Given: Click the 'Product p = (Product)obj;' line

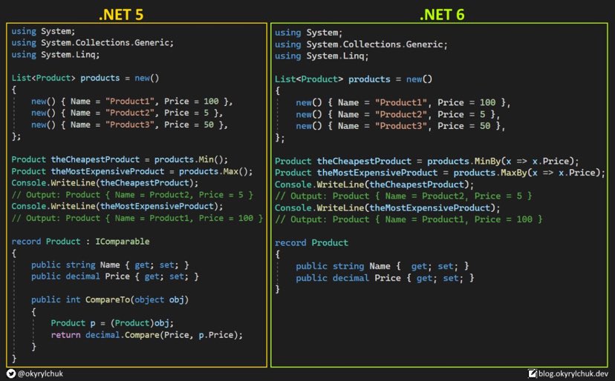Looking at the screenshot, I should click(x=112, y=323).
